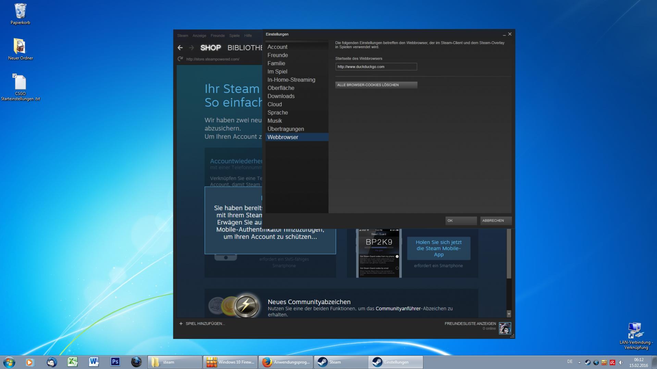Select Account in settings sidebar
The image size is (657, 369).
[x=297, y=47]
